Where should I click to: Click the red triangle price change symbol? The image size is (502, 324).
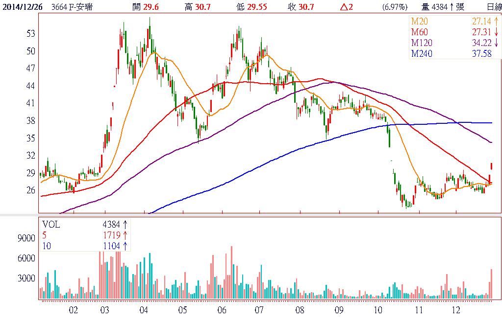[x=343, y=6]
